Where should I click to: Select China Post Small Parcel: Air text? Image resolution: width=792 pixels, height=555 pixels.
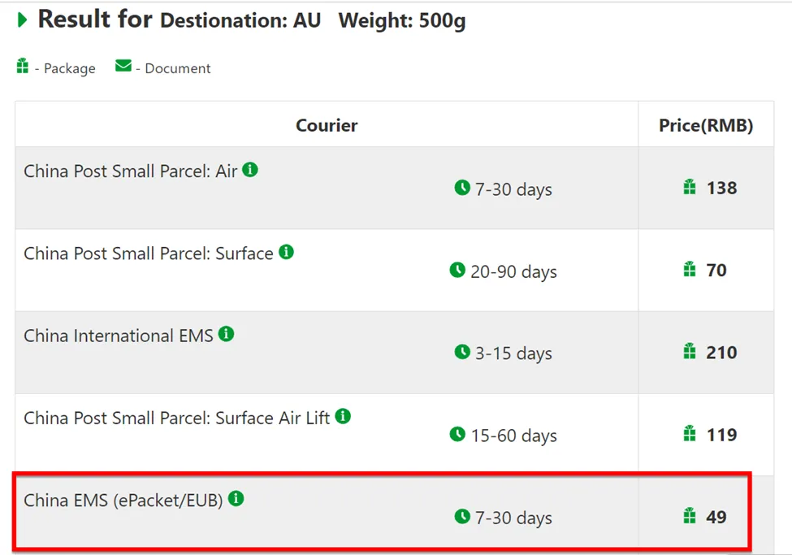click(x=130, y=171)
